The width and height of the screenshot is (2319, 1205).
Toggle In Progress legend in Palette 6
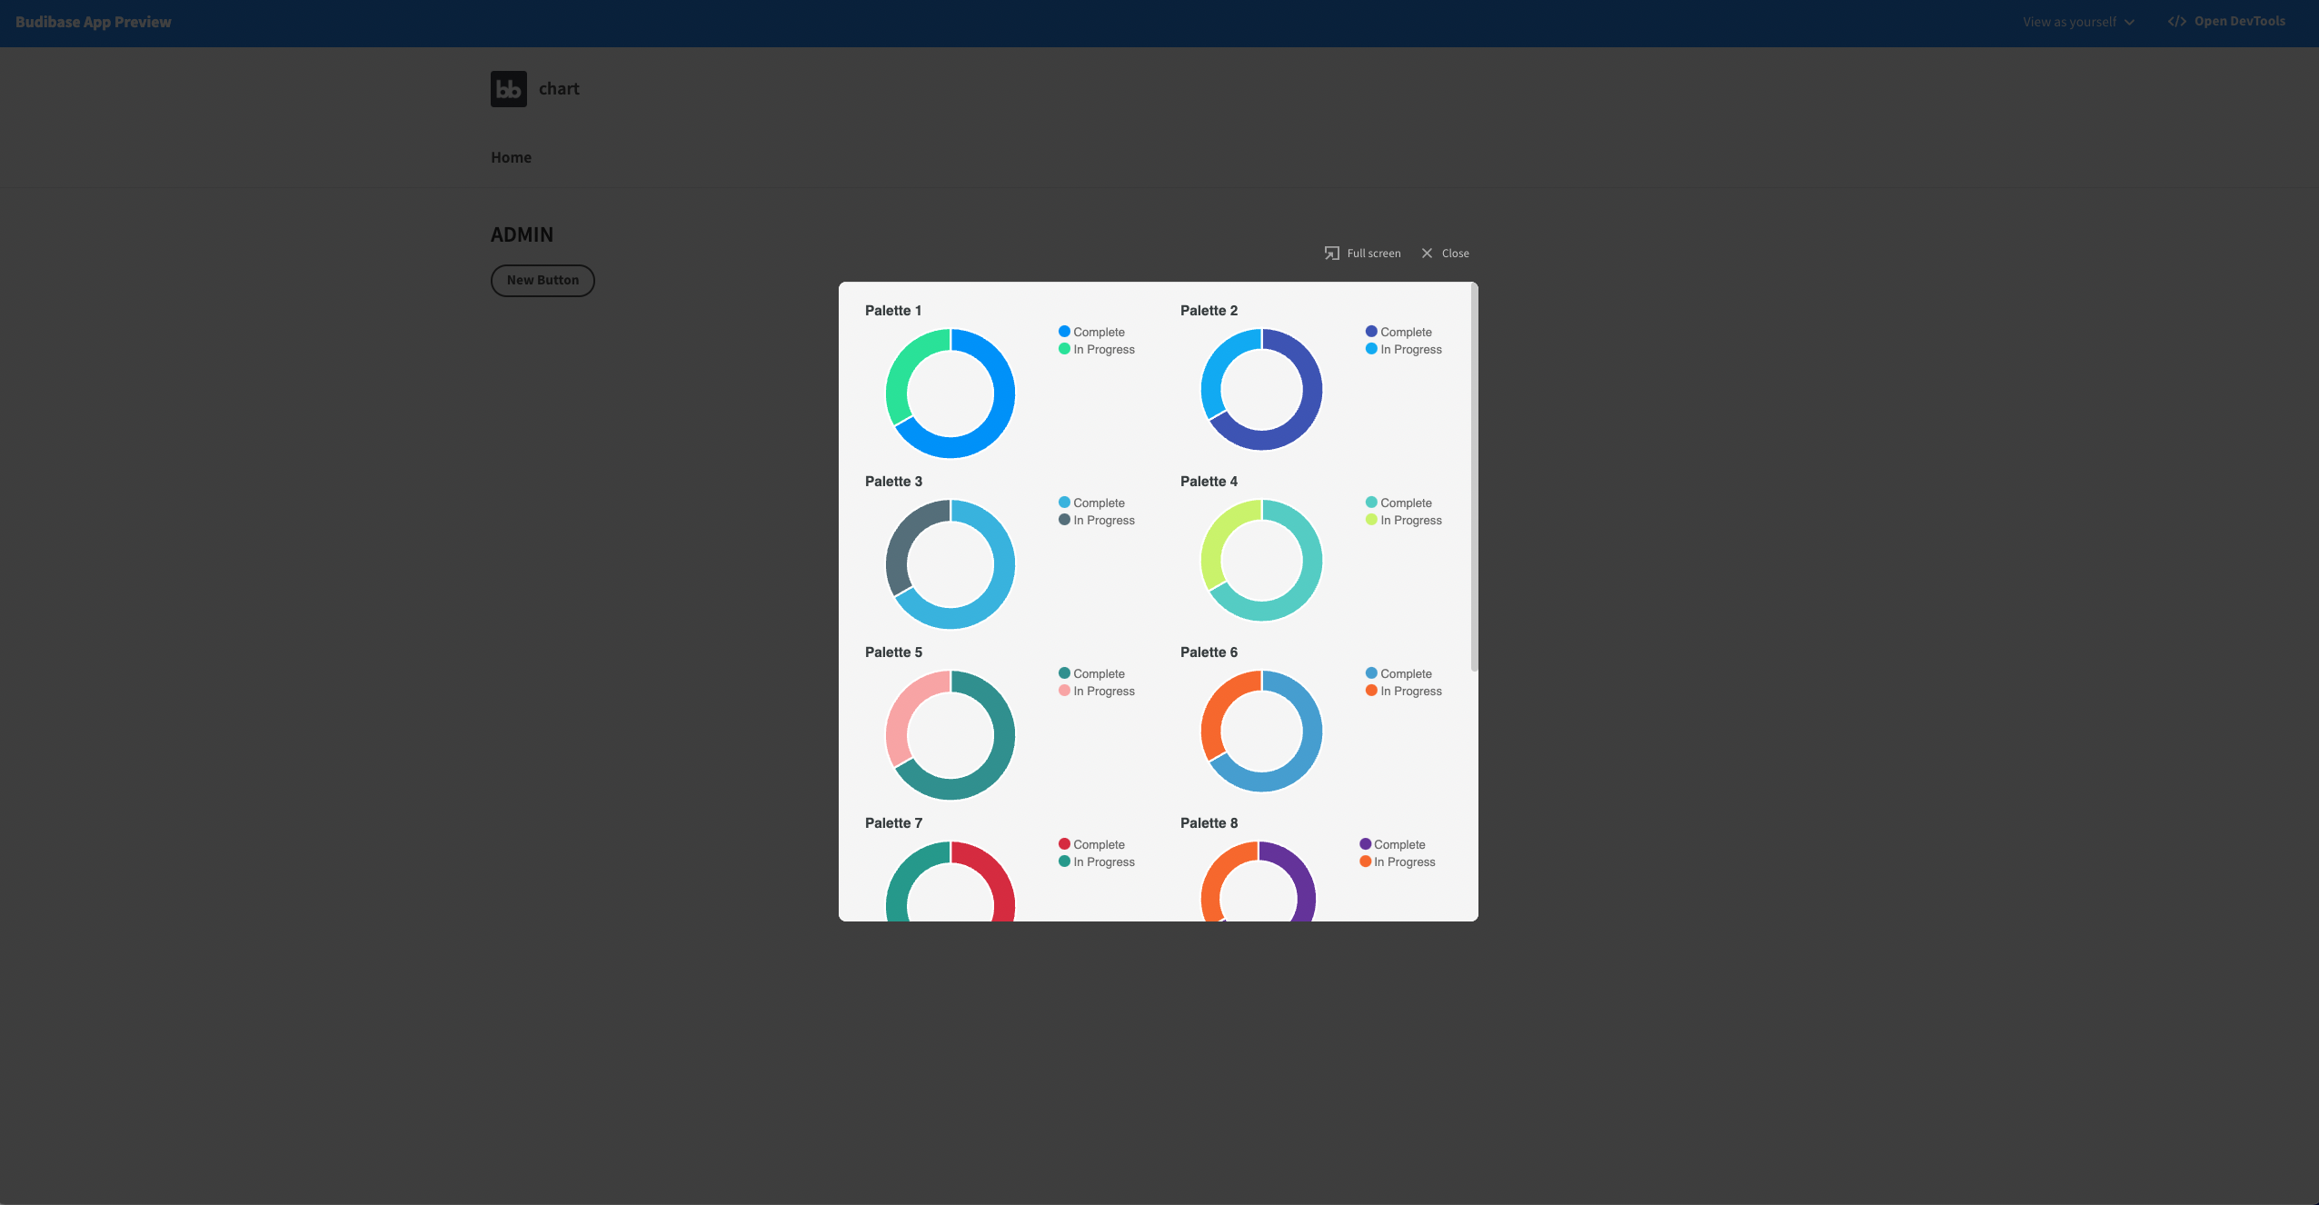click(1404, 691)
